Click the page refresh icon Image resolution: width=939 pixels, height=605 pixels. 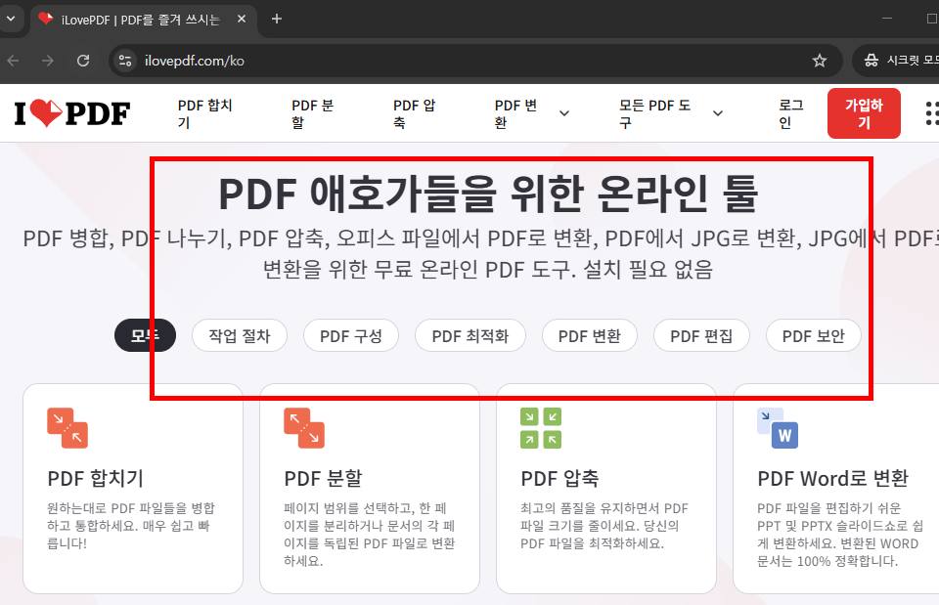click(83, 60)
